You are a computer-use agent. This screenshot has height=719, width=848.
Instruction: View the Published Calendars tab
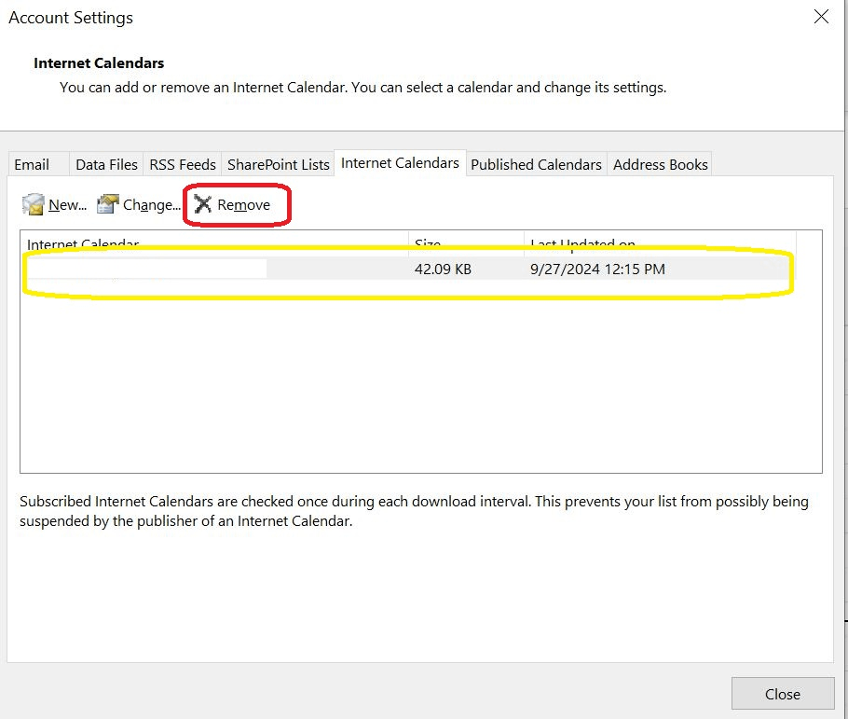click(x=536, y=164)
